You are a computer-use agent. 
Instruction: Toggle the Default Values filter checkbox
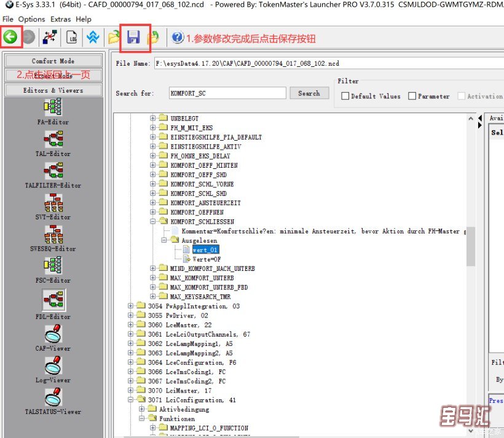[345, 96]
